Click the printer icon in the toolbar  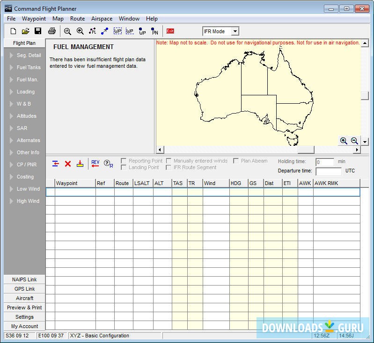pos(52,31)
